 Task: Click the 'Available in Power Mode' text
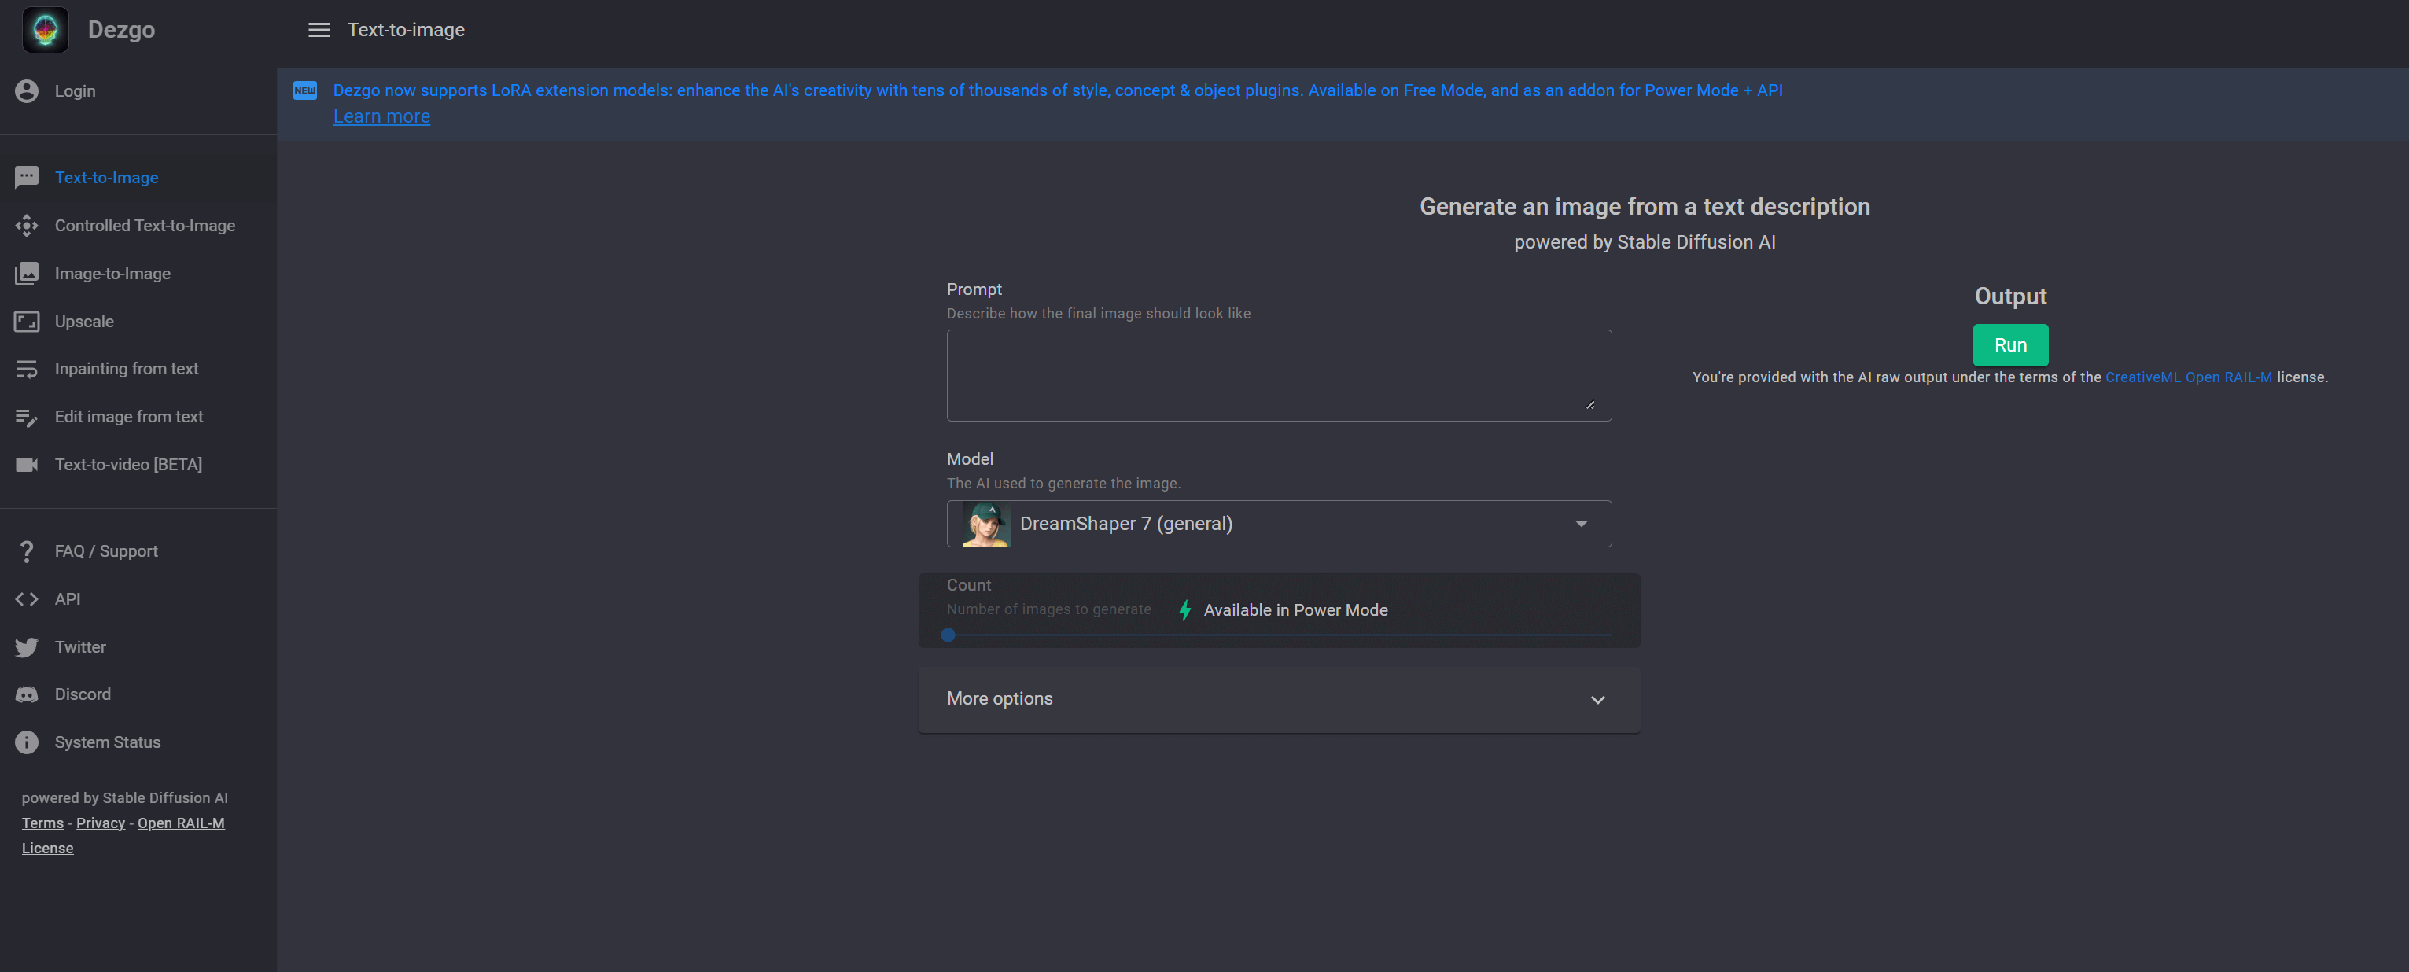tap(1295, 610)
